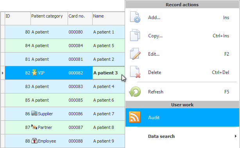Select the Delete menu entry
240x148 pixels.
coord(182,72)
